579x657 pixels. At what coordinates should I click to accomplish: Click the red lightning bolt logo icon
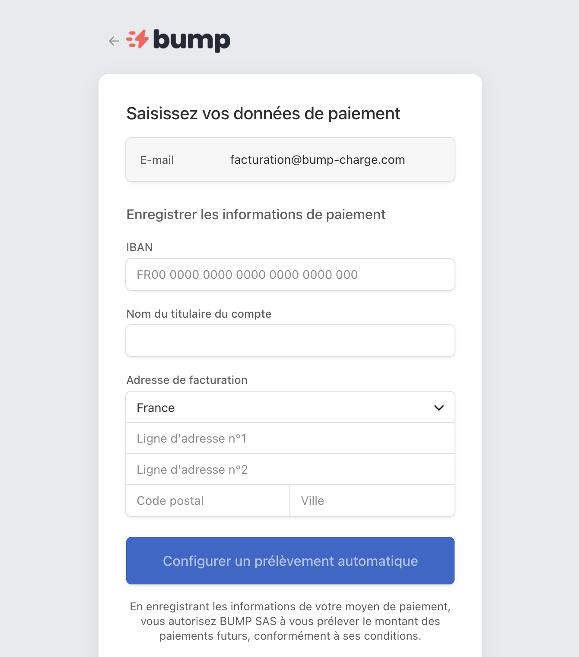pyautogui.click(x=138, y=39)
